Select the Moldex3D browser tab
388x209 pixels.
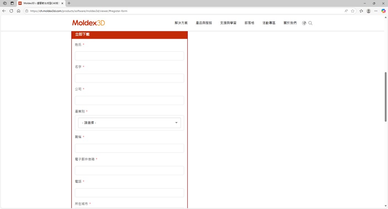41,3
